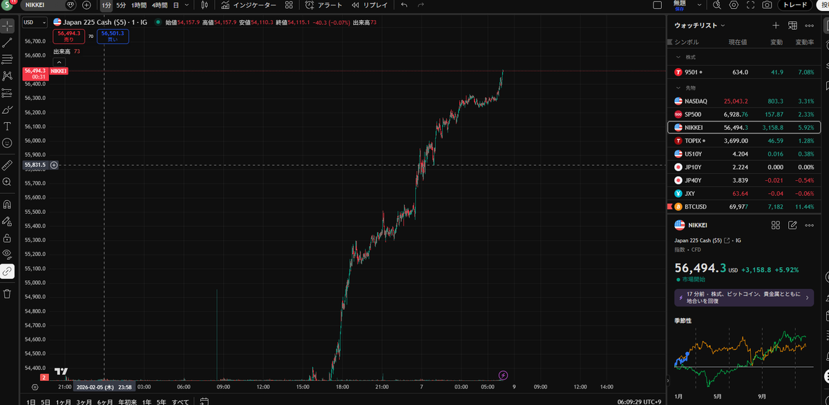Create an アラート alert
This screenshot has height=405, width=829.
coord(323,5)
